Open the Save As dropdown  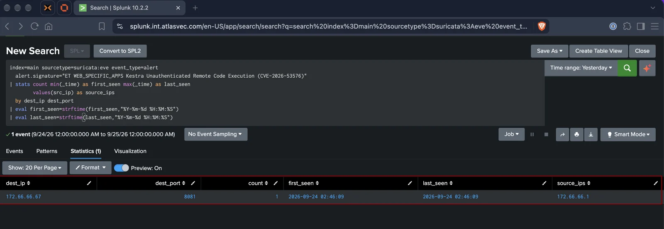point(549,51)
